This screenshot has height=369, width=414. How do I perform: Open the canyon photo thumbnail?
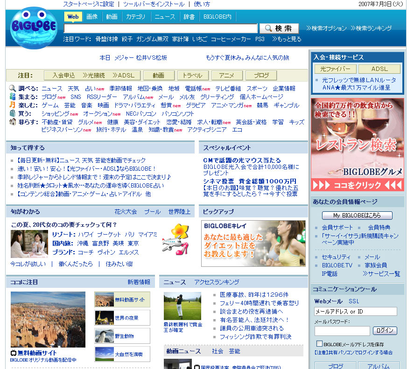(48, 320)
